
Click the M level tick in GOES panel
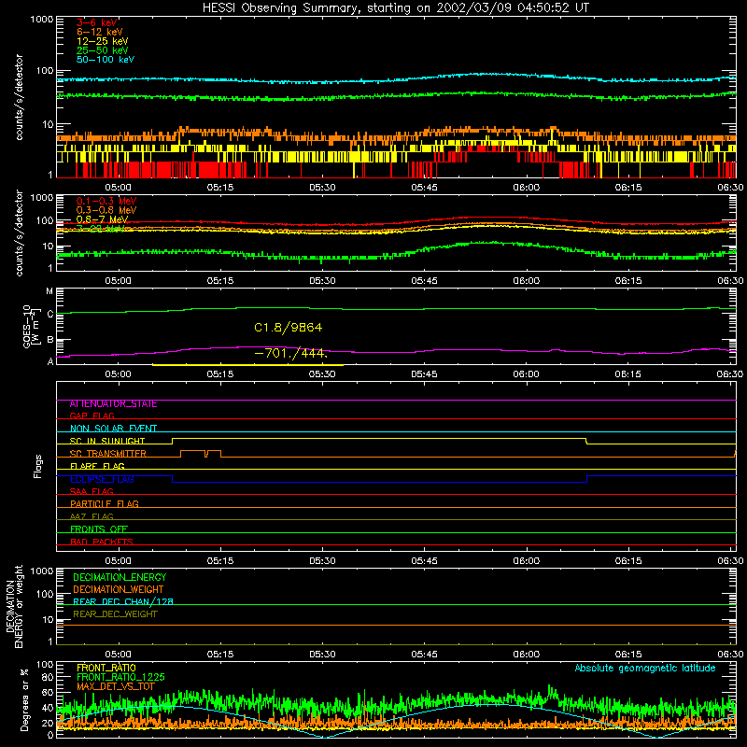[x=49, y=291]
